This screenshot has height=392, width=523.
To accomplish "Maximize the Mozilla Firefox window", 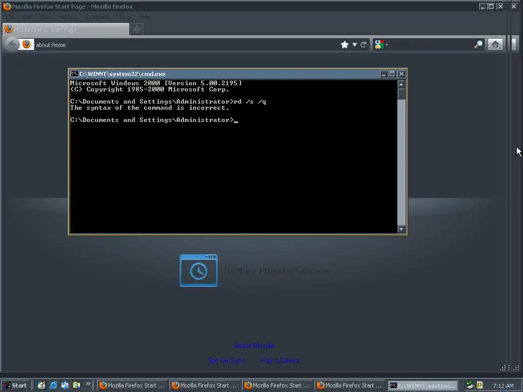I will tap(491, 6).
